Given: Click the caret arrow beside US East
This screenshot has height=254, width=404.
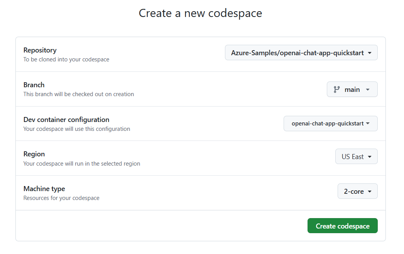Looking at the screenshot, I should click(370, 157).
